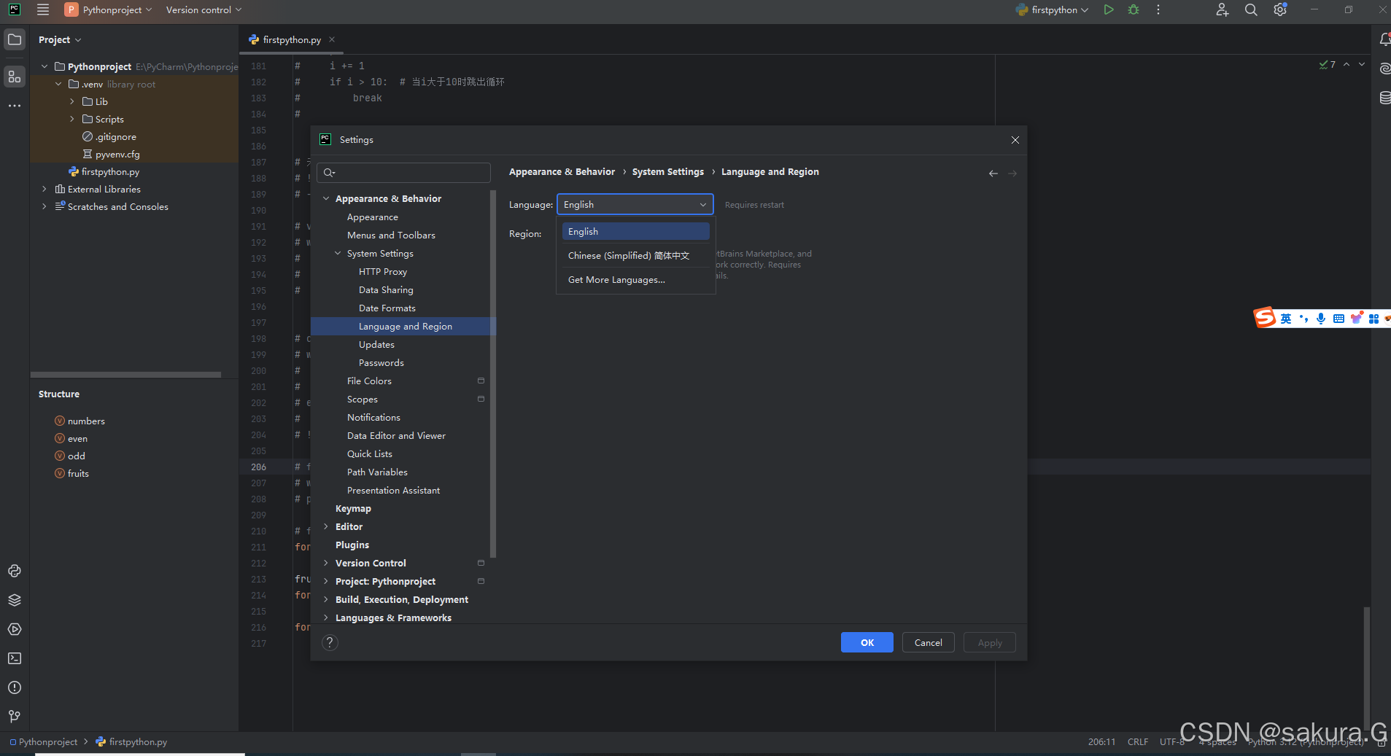Open the Notifications bell icon
Image resolution: width=1391 pixels, height=756 pixels.
1384,39
